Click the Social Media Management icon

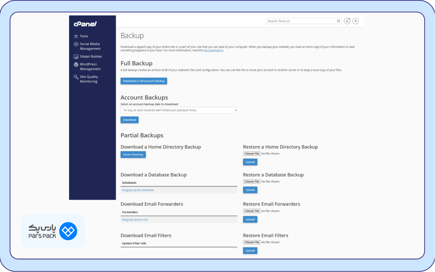pos(76,44)
